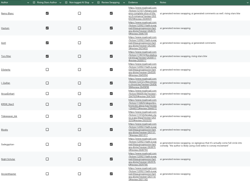The height and width of the screenshot is (181, 250).
Task: Open the i6e fiction evidence link
Action: pyautogui.click(x=143, y=94)
